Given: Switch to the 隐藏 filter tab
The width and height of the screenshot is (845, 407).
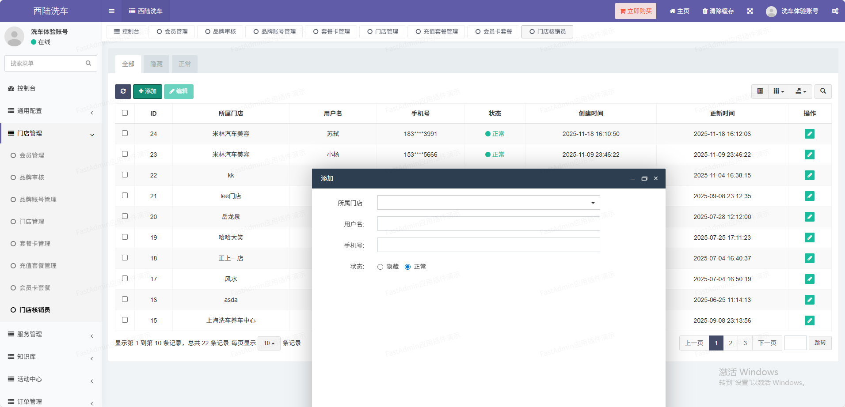Looking at the screenshot, I should pyautogui.click(x=156, y=64).
